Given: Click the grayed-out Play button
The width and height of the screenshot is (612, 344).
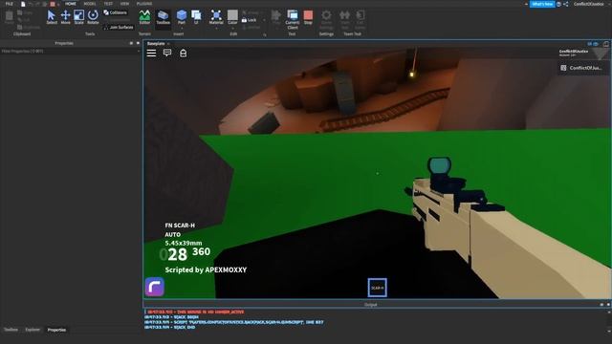Looking at the screenshot, I should 276,17.
